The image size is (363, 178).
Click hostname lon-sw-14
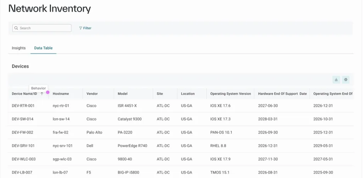[x=61, y=119]
